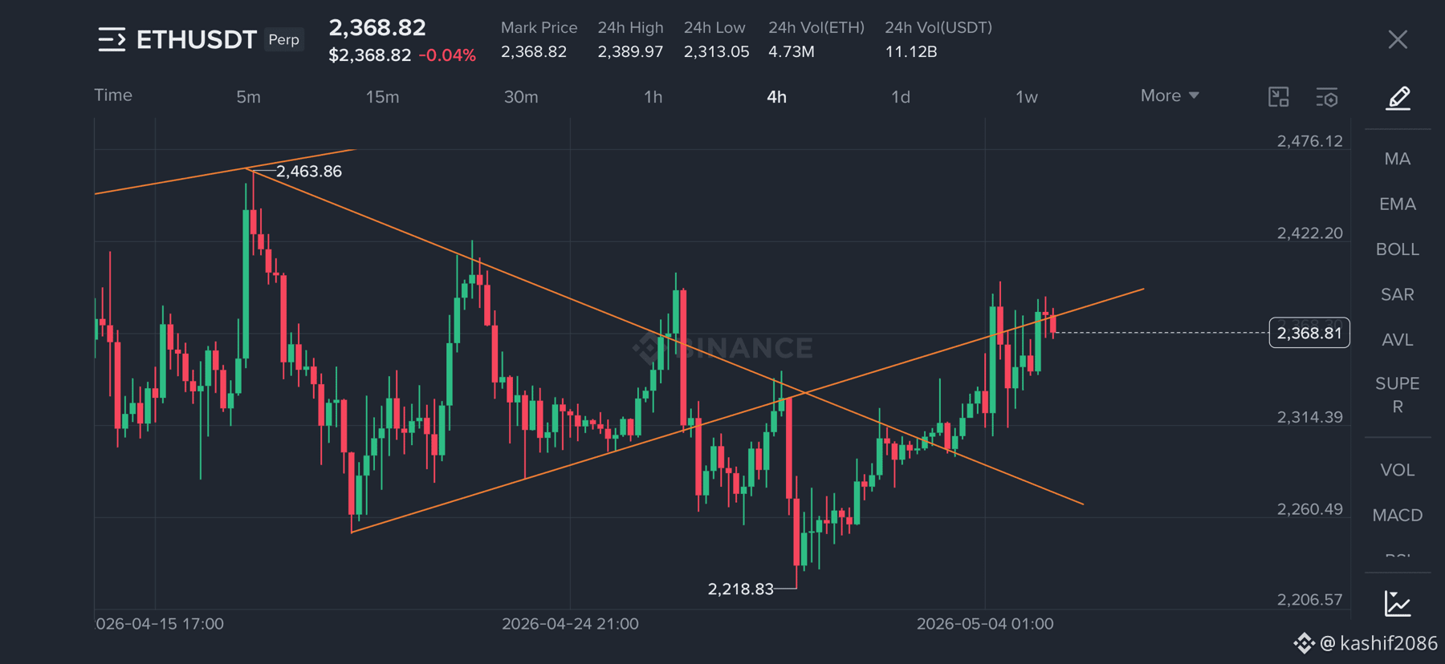Enable the MACD sub-indicator
This screenshot has height=664, width=1445.
tap(1398, 515)
